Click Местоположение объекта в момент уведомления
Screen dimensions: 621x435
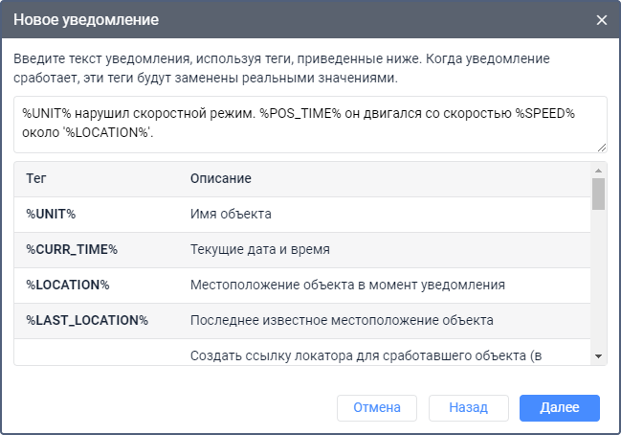coord(347,285)
